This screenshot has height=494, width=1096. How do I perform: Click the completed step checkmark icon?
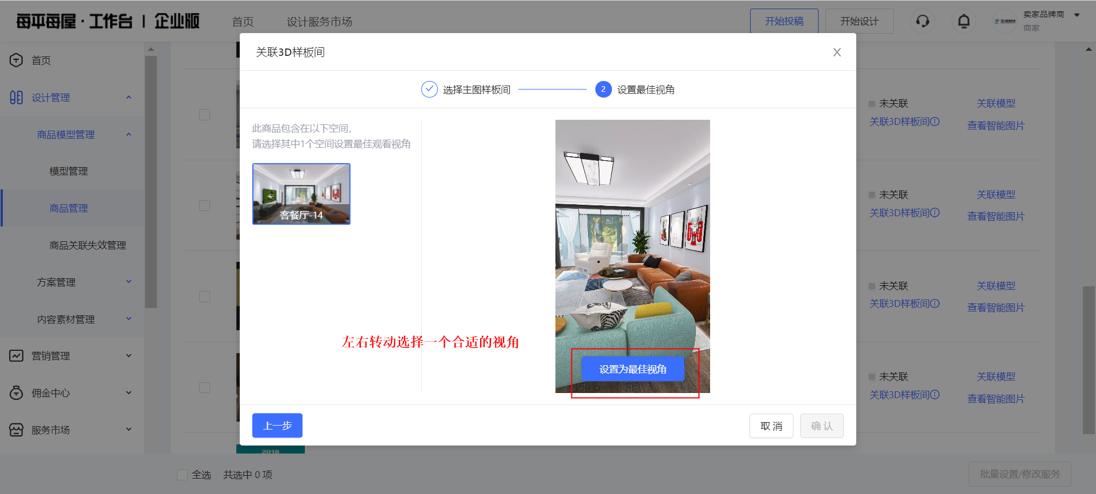click(429, 90)
